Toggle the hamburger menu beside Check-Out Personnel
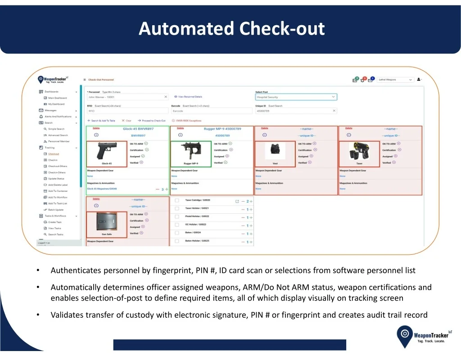Viewport: 461px width, 356px height. 85,80
